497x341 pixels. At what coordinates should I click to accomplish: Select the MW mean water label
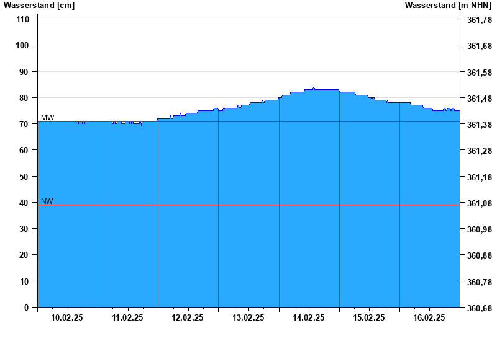48,117
